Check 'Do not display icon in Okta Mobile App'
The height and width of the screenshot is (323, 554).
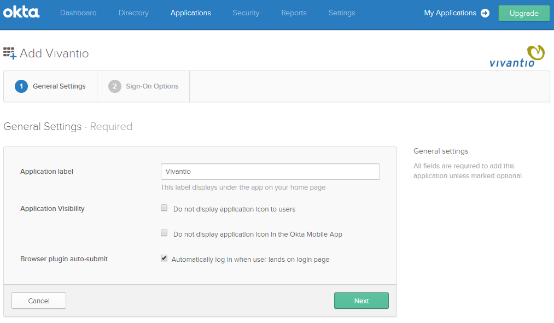pos(164,233)
